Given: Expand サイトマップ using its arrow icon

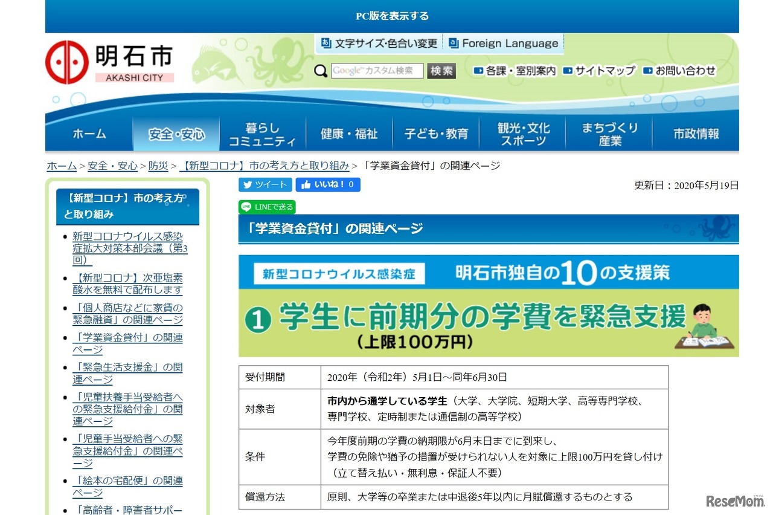Looking at the screenshot, I should coord(566,71).
